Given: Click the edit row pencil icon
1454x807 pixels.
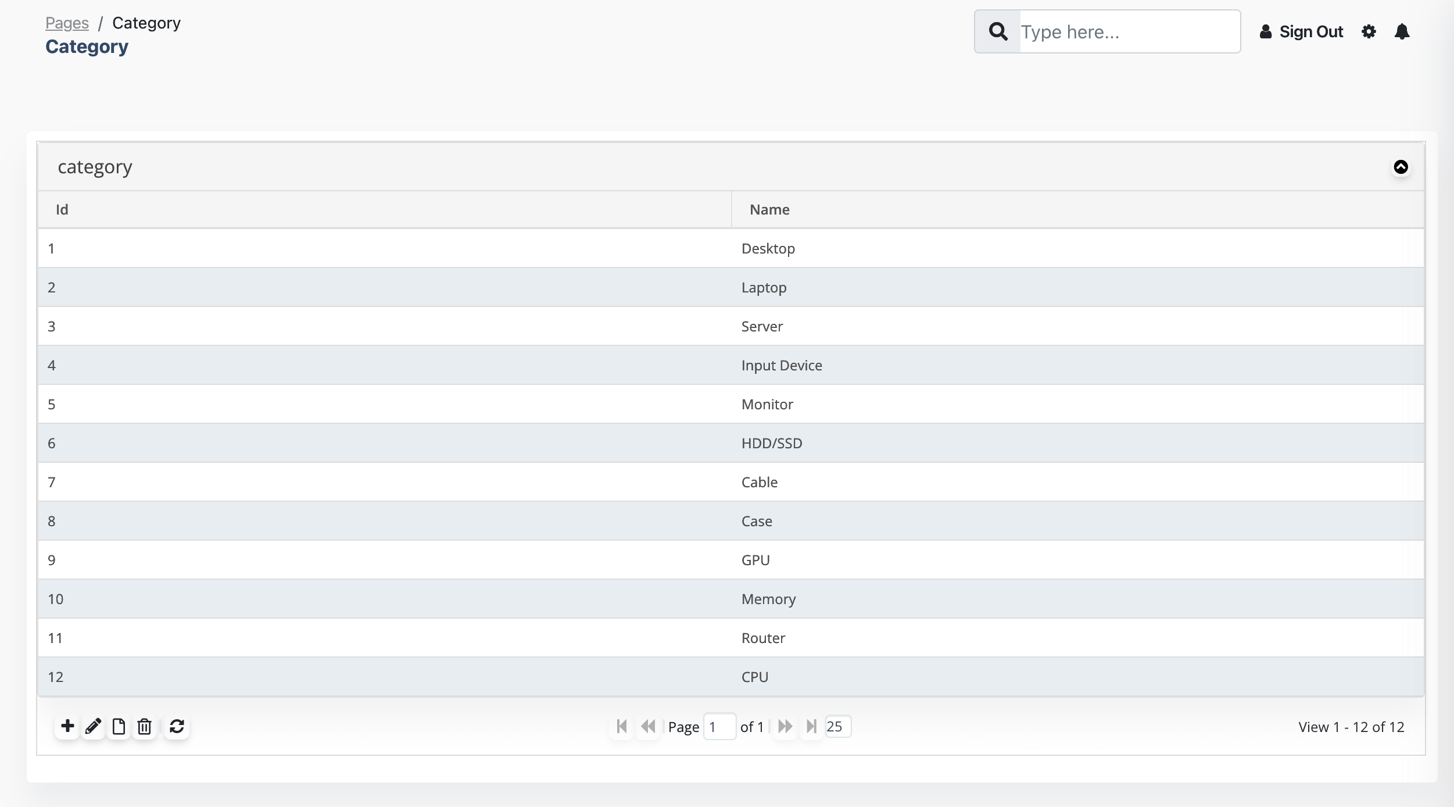Looking at the screenshot, I should pyautogui.click(x=93, y=726).
